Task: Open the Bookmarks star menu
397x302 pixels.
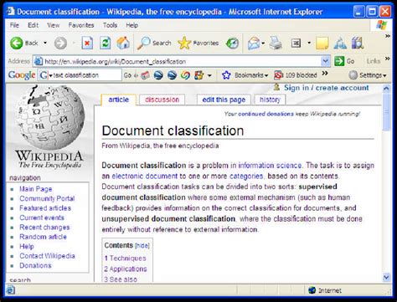Action: coord(245,75)
